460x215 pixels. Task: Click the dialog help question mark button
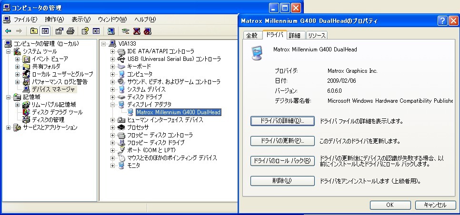(442, 20)
